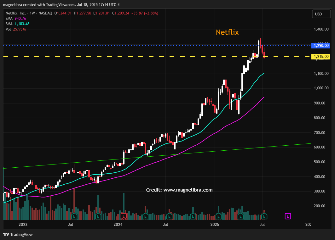This screenshot has height=240, width=335.
Task: Click the SMA 1,103.48 legend entry
Action: tap(18, 24)
